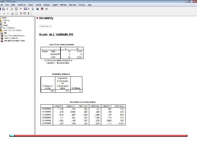
Task: Click the Go to Case icon
Action: pyautogui.click(x=29, y=9)
